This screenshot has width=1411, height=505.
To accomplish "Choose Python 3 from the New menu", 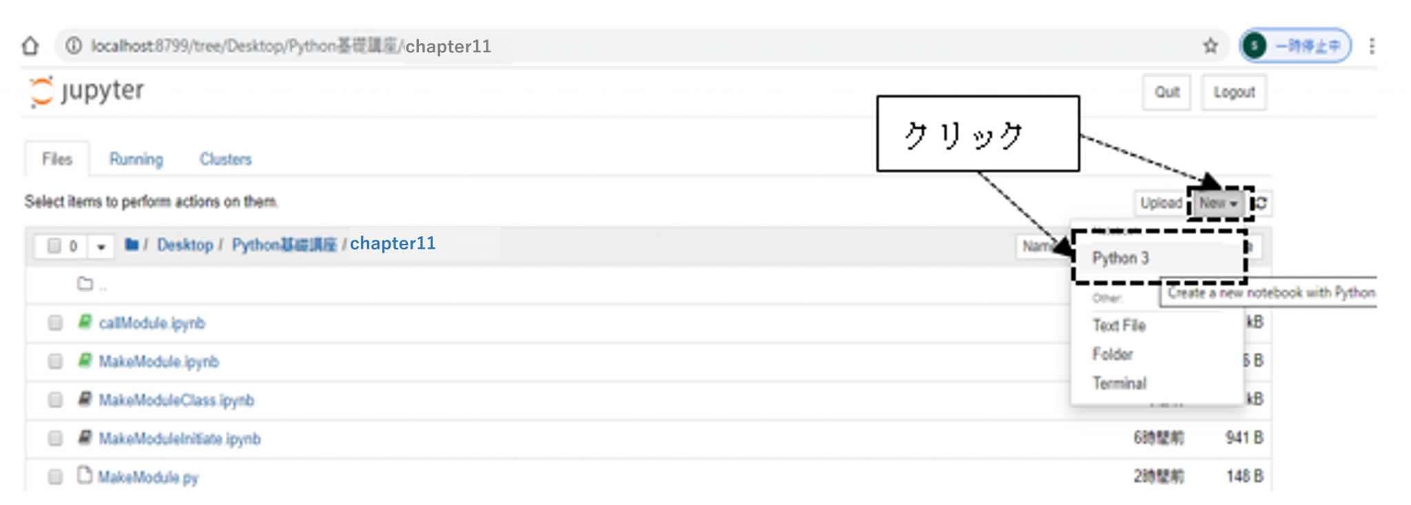I will (1121, 258).
